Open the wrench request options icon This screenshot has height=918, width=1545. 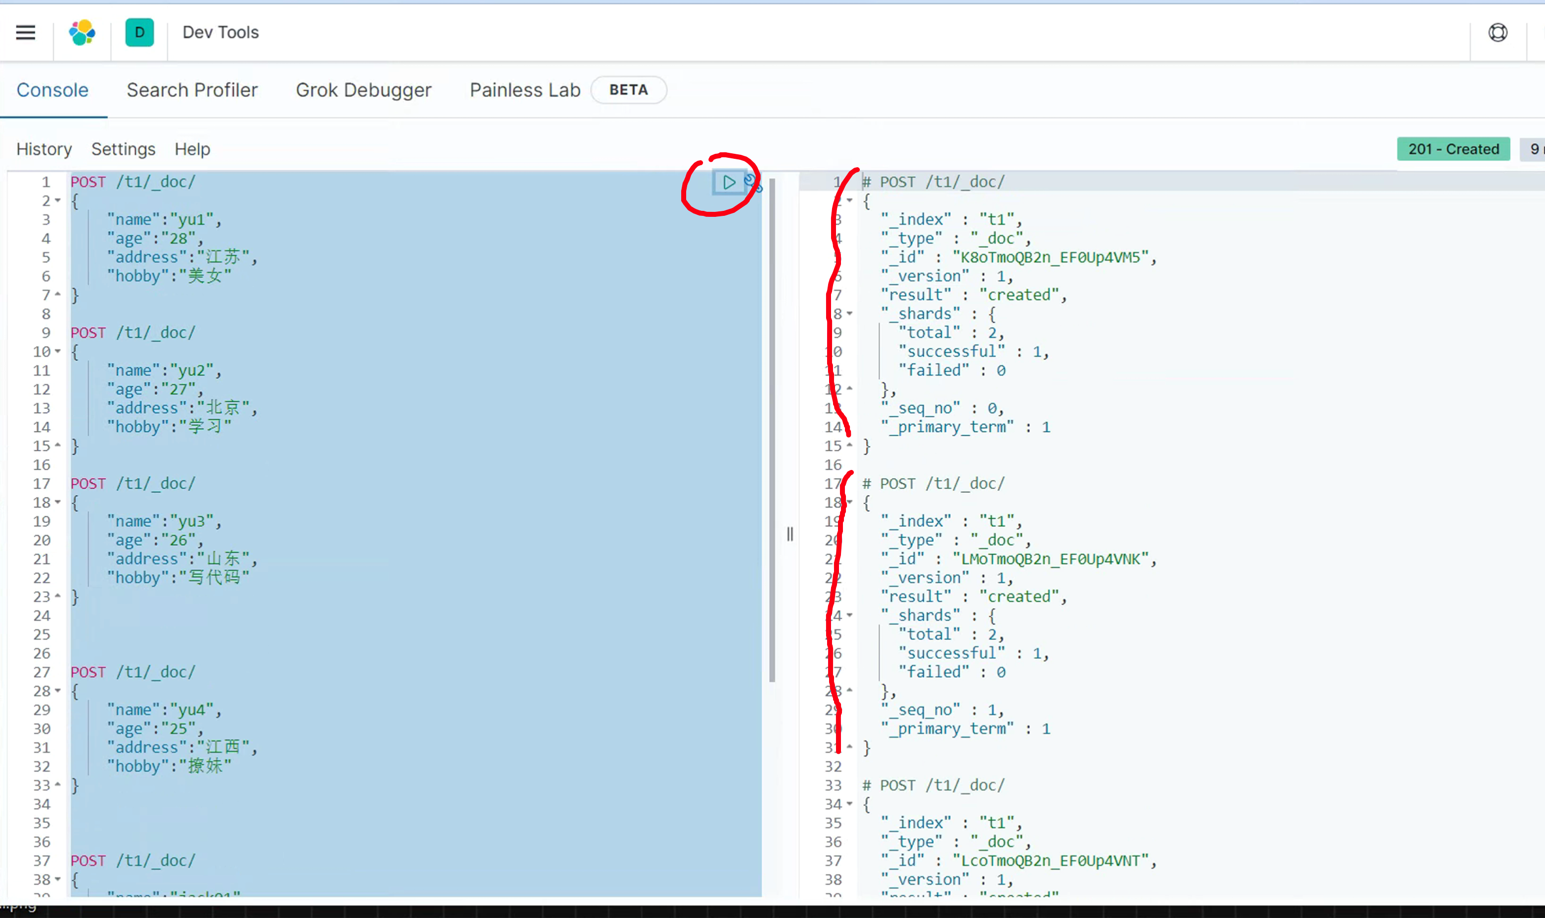pos(753,183)
